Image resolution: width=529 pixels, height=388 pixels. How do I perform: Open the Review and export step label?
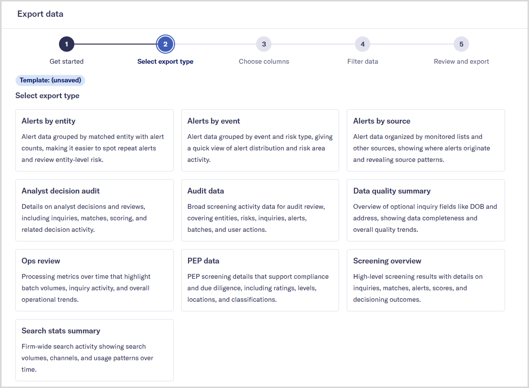tap(461, 61)
